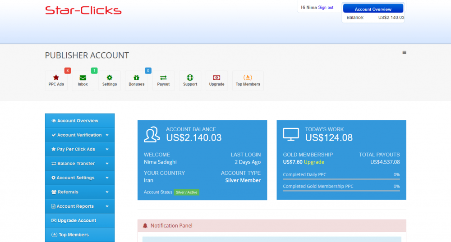Select Balance Transfer sidebar item
451x242 pixels.
tap(80, 164)
